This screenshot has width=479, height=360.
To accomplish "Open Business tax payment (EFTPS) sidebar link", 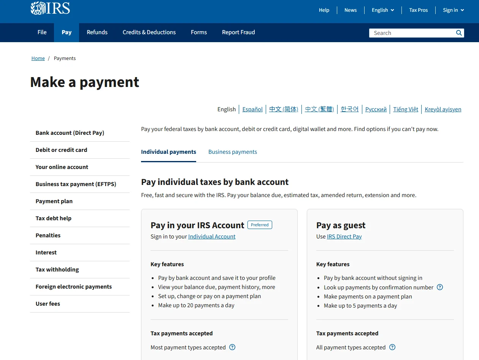I will click(x=80, y=184).
